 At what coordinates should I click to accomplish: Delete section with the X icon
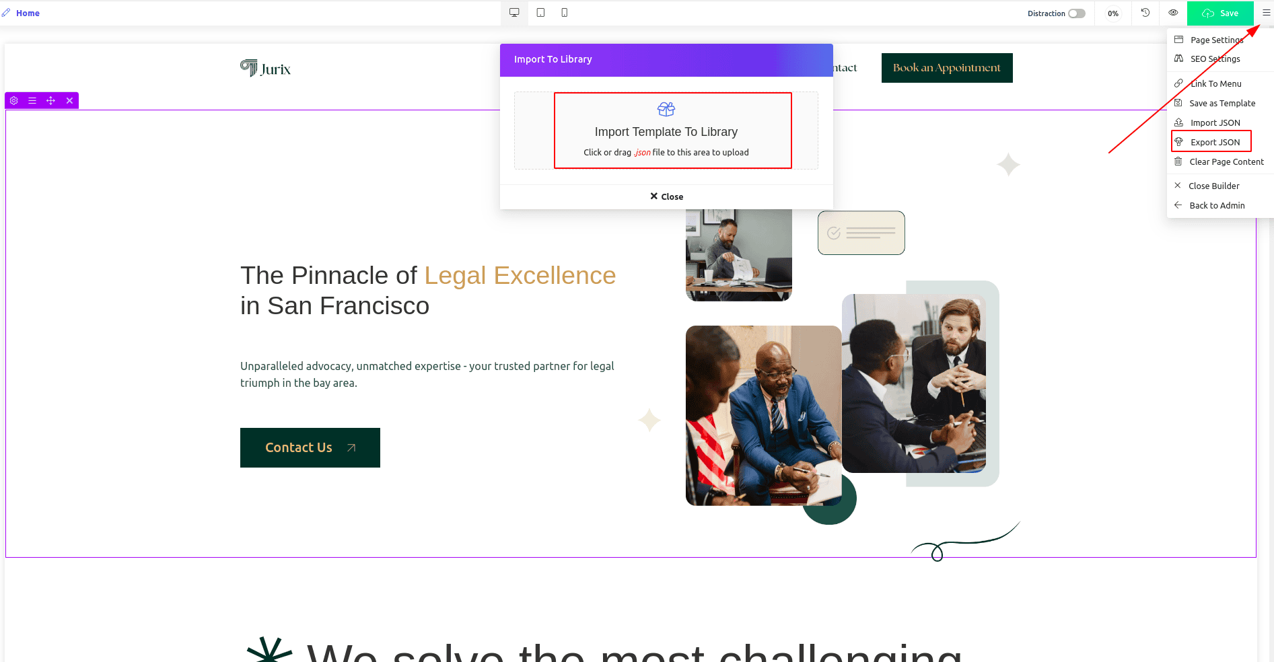[x=69, y=101]
